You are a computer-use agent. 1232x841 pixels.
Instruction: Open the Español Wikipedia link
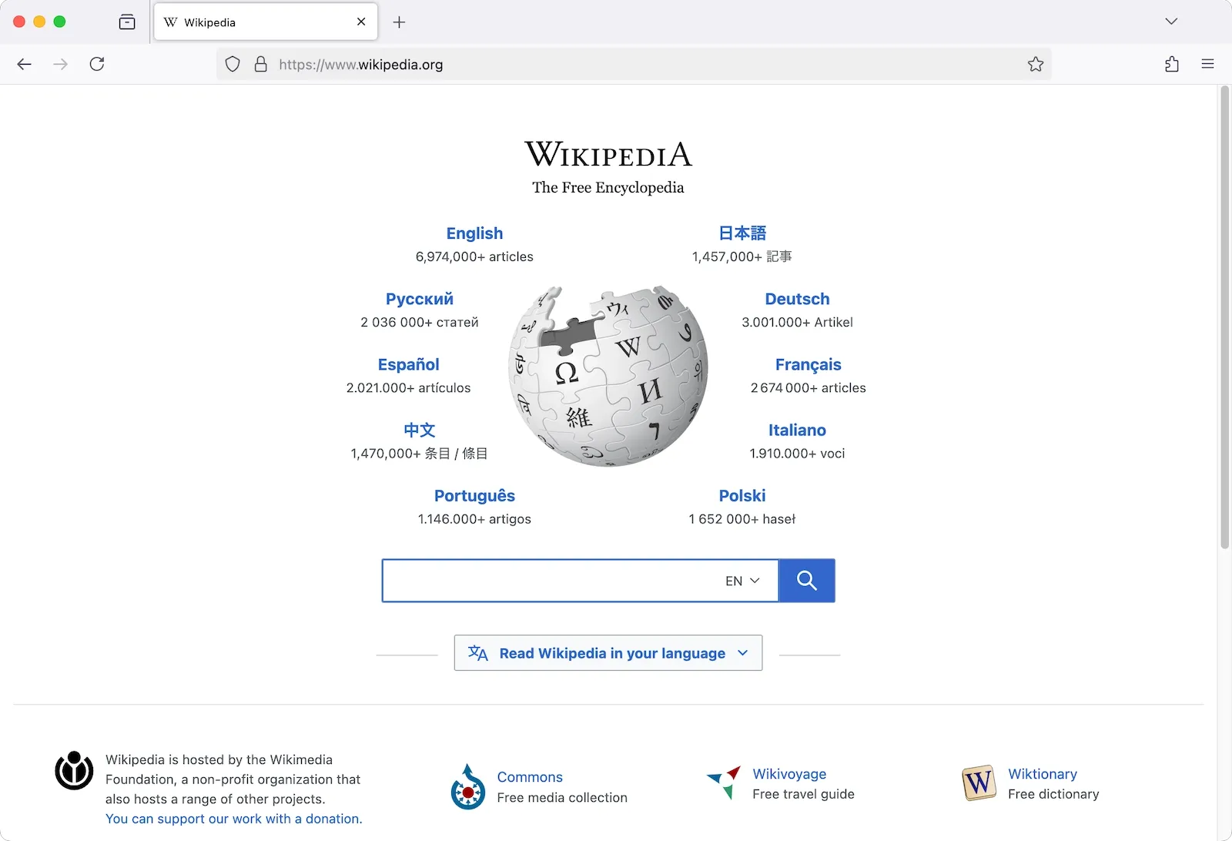point(408,364)
